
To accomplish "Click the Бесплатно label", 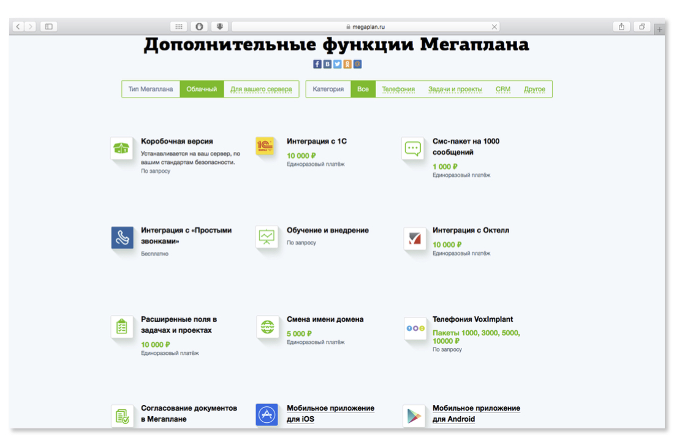I will pyautogui.click(x=155, y=254).
